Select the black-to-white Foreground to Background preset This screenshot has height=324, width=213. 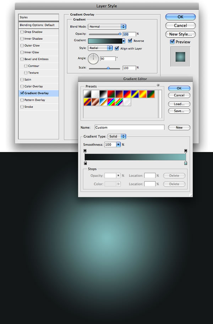(x=87, y=94)
